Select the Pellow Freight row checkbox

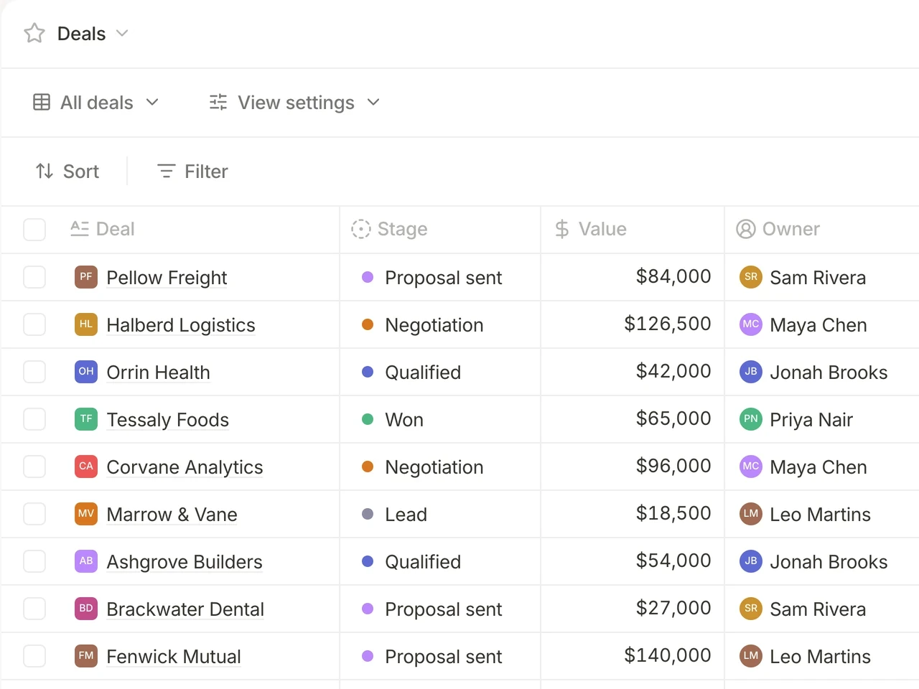click(x=34, y=277)
